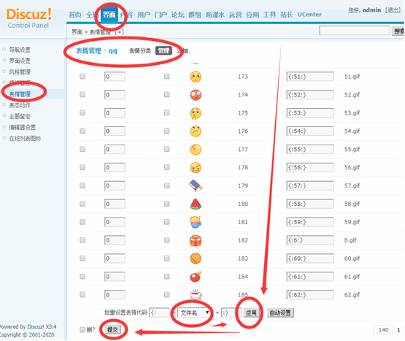405x341 pixels.
Task: Click the thinking face emoticon in row 175
Action: (x=196, y=113)
